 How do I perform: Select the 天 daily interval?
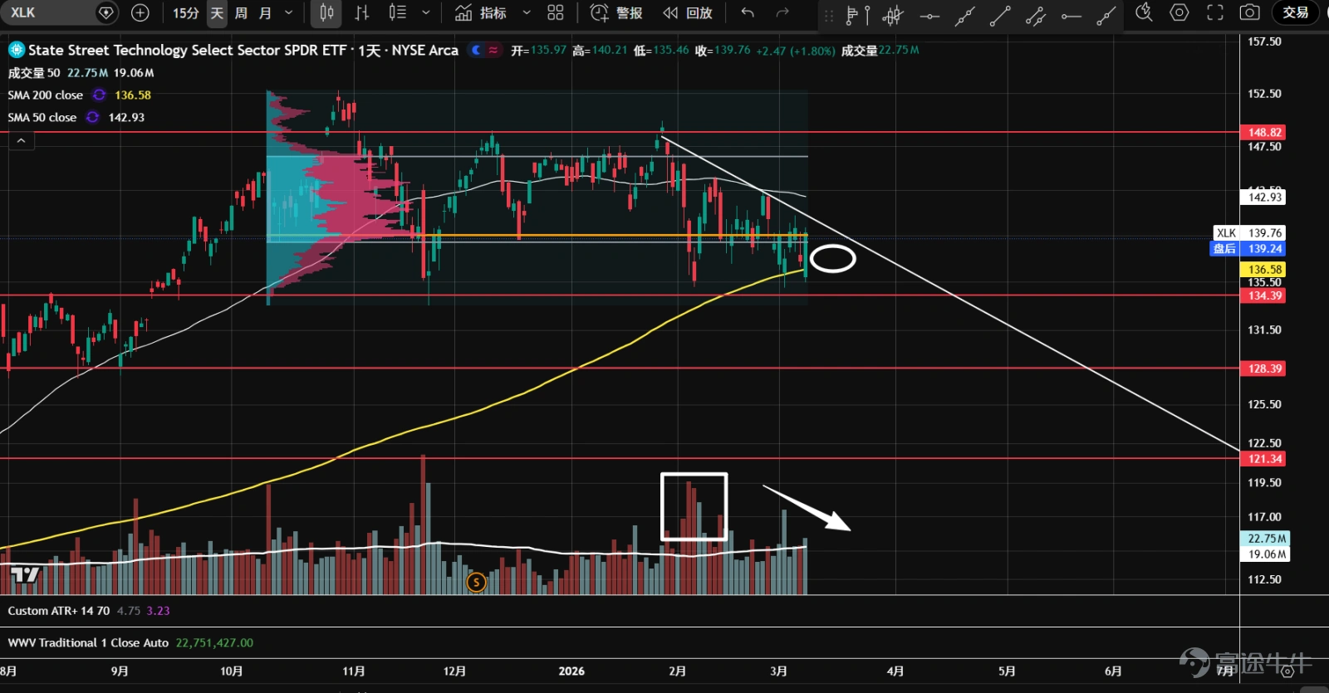[217, 13]
